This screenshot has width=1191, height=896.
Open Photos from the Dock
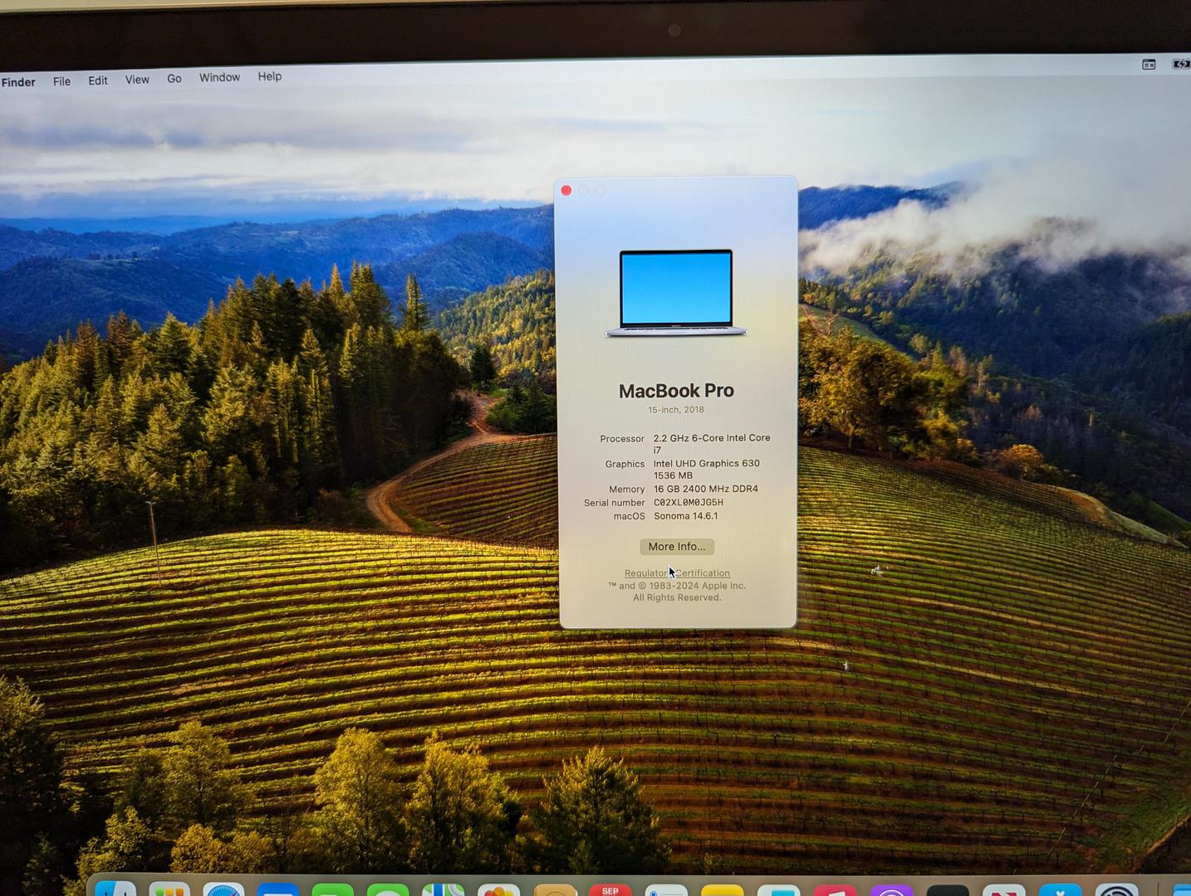(x=498, y=889)
